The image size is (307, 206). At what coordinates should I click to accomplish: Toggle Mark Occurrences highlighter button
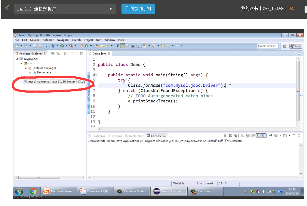click(123, 46)
